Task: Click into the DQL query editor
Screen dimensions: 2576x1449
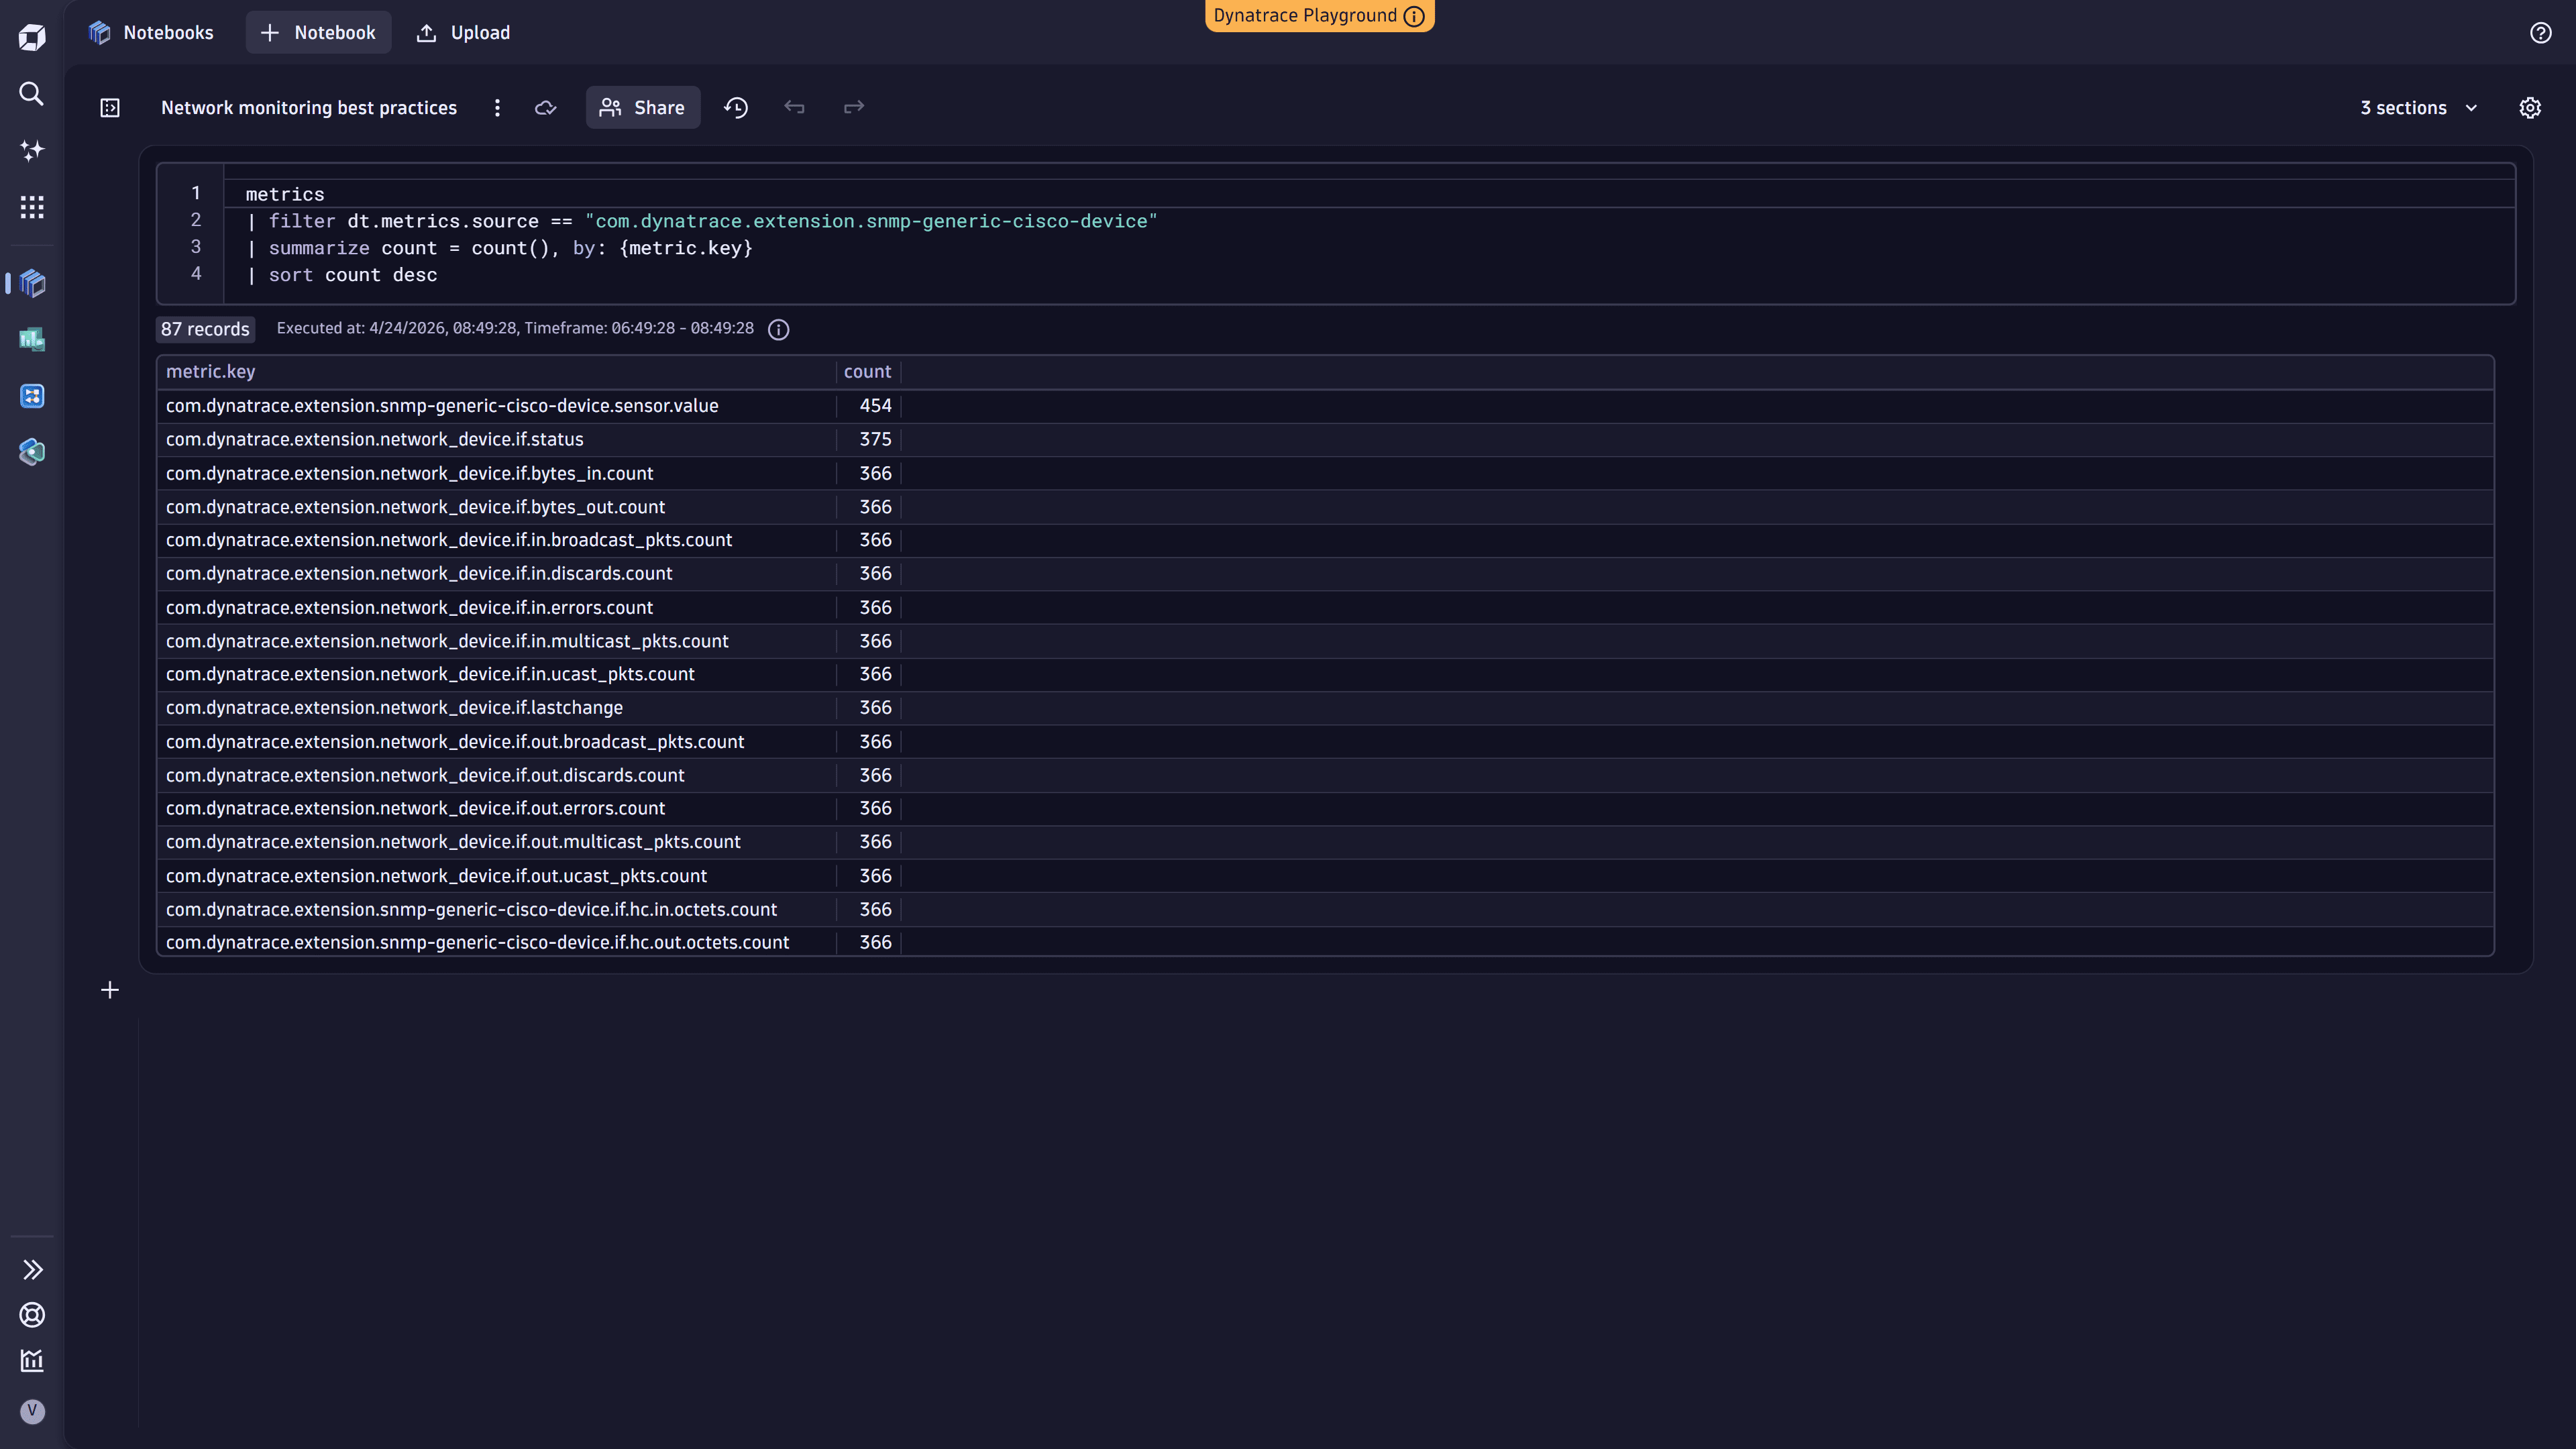Action: (1336, 234)
